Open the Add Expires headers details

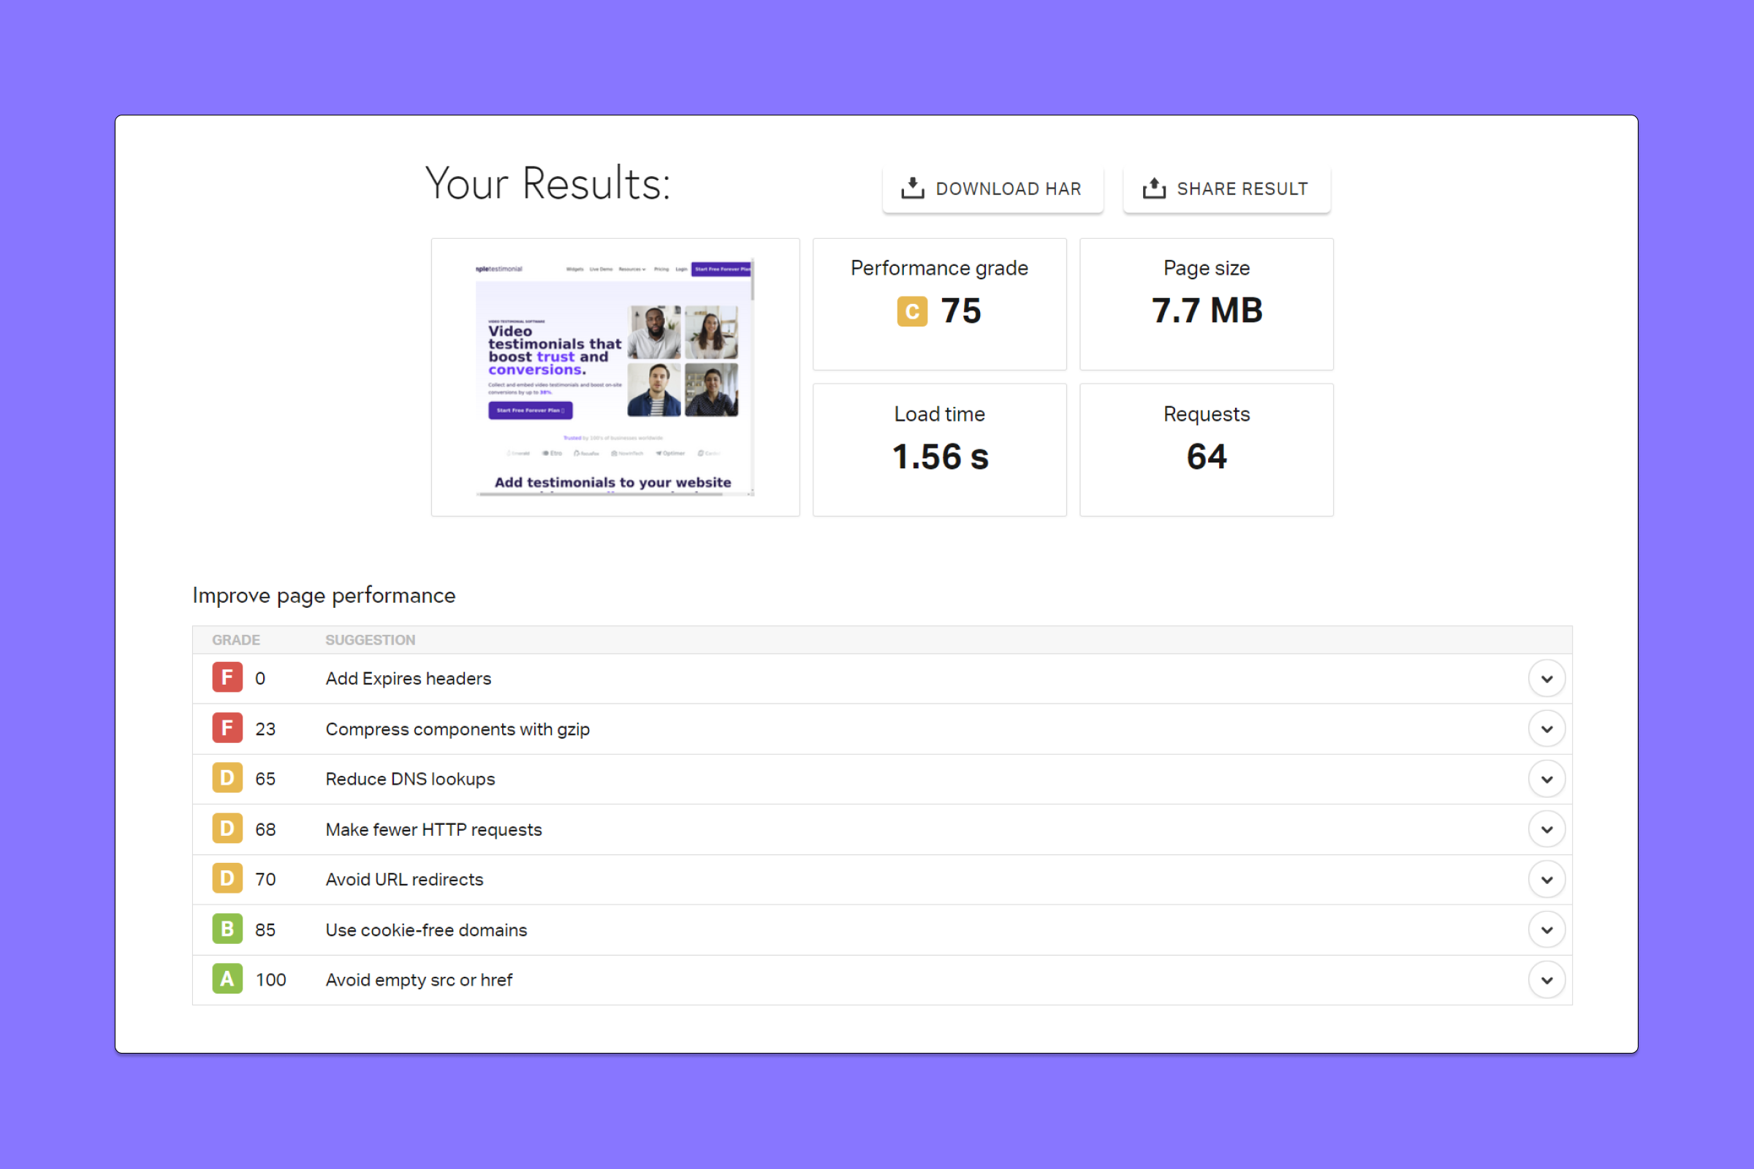pos(1546,679)
